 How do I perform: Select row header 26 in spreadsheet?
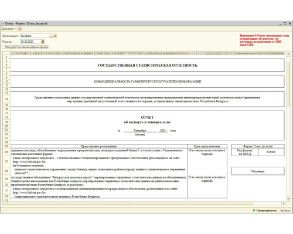pos(6,152)
